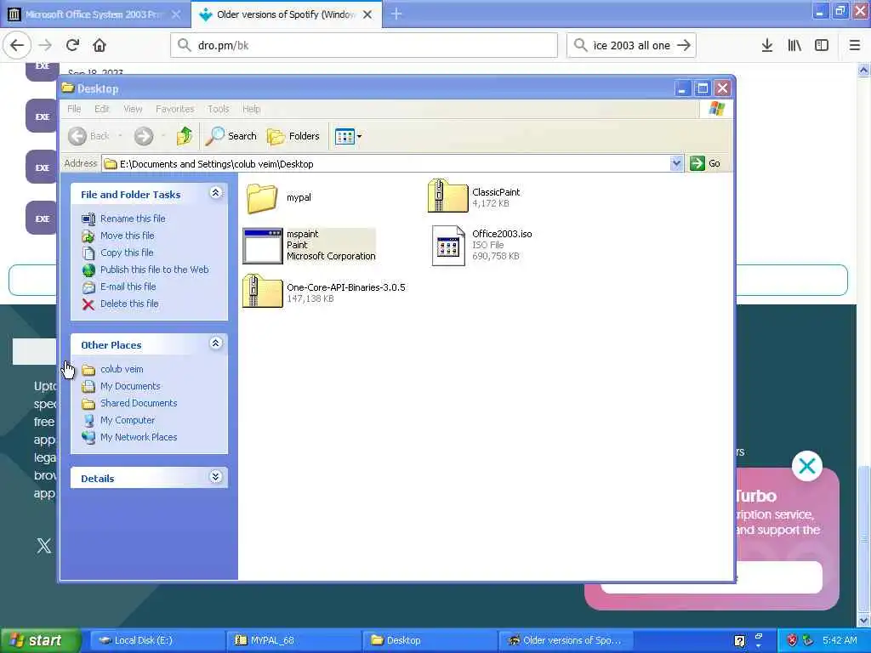This screenshot has width=871, height=653.
Task: Open the Favorites menu in Explorer
Action: (174, 109)
